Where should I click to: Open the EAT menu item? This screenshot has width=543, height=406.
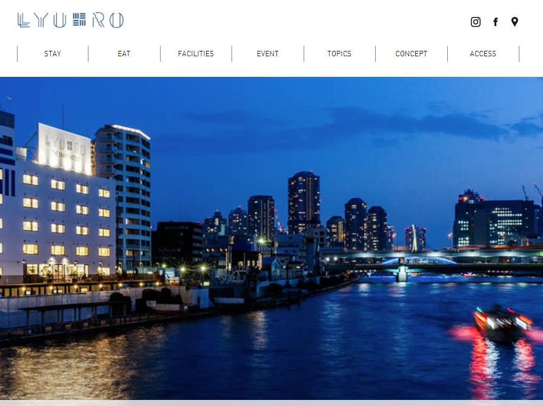pos(124,54)
